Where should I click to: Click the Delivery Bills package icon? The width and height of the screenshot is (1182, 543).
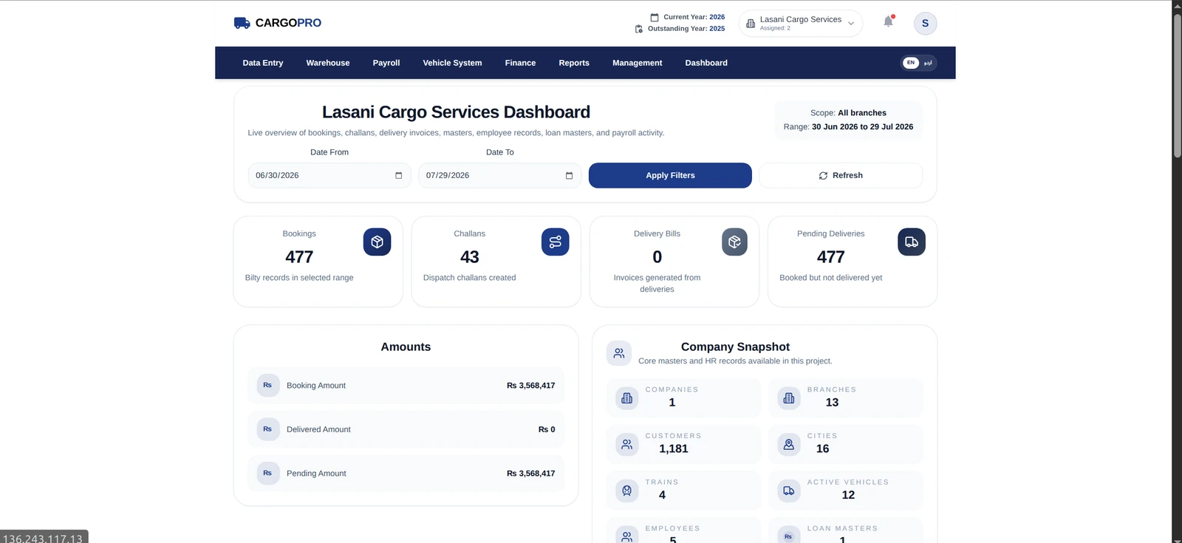coord(734,242)
